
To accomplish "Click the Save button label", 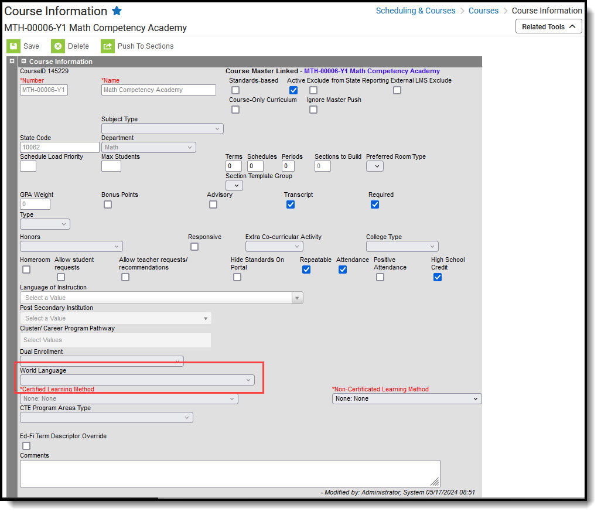I will tap(31, 46).
